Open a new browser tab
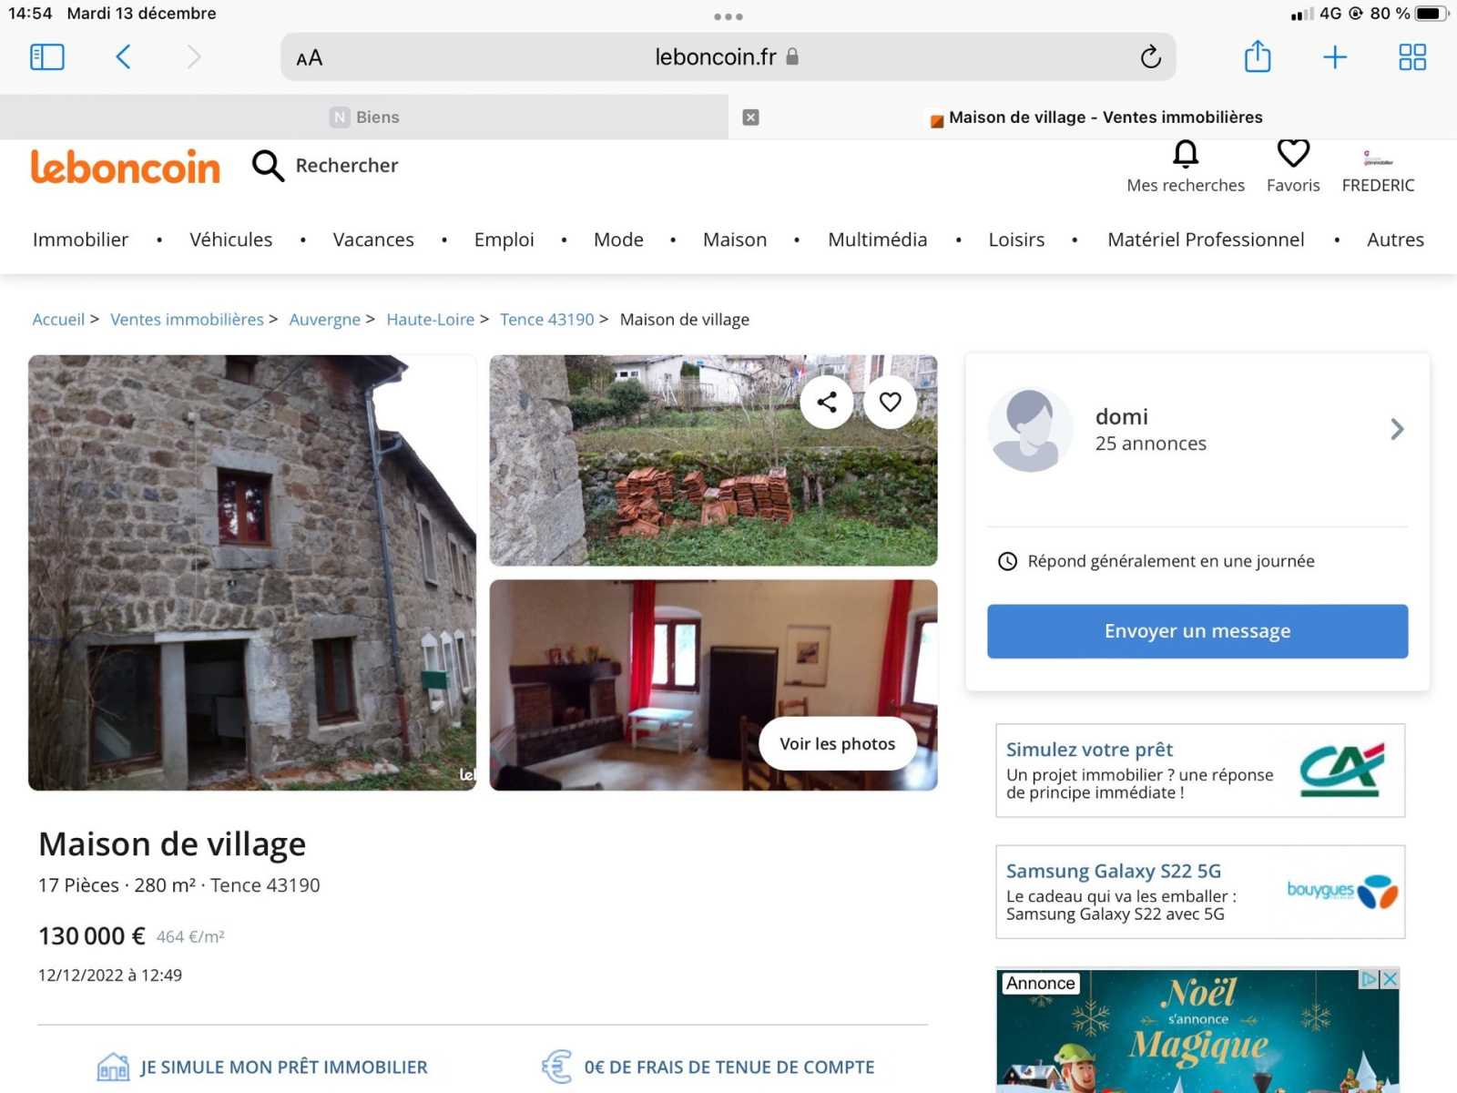Image resolution: width=1457 pixels, height=1093 pixels. (x=1334, y=57)
